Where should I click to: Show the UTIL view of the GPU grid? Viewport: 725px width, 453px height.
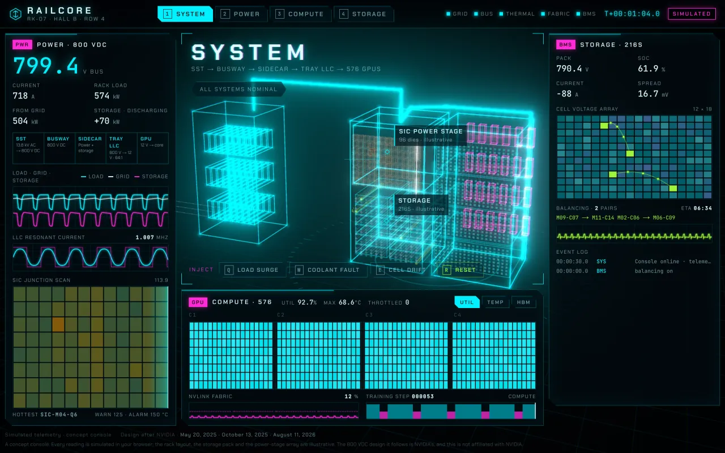pos(467,302)
